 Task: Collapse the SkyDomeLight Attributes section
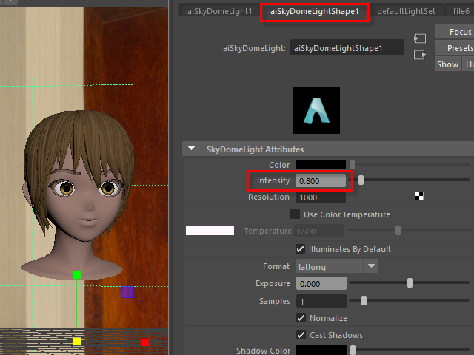pos(192,149)
